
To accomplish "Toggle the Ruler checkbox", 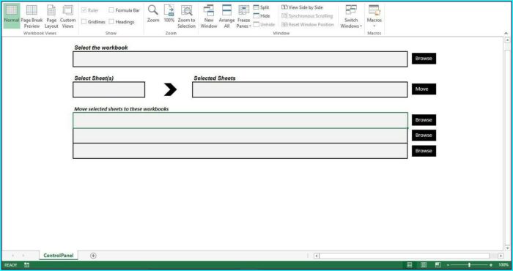I will [x=84, y=10].
